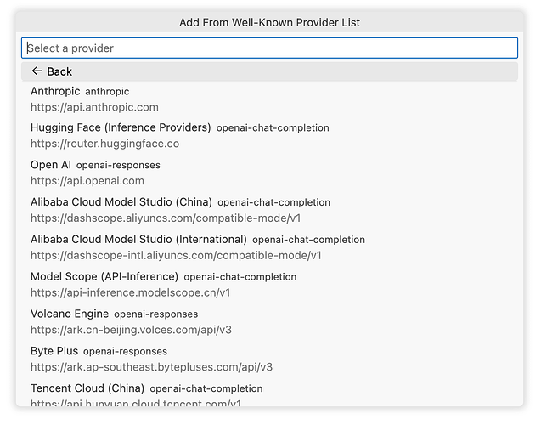Click the https://api.openai.com URL text
Screen dimensions: 541x425
coord(87,181)
